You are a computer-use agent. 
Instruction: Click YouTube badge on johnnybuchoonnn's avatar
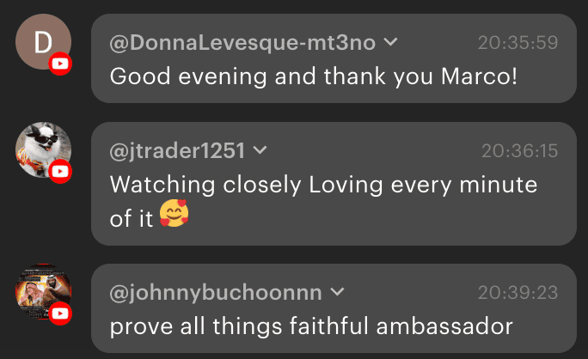pos(60,315)
